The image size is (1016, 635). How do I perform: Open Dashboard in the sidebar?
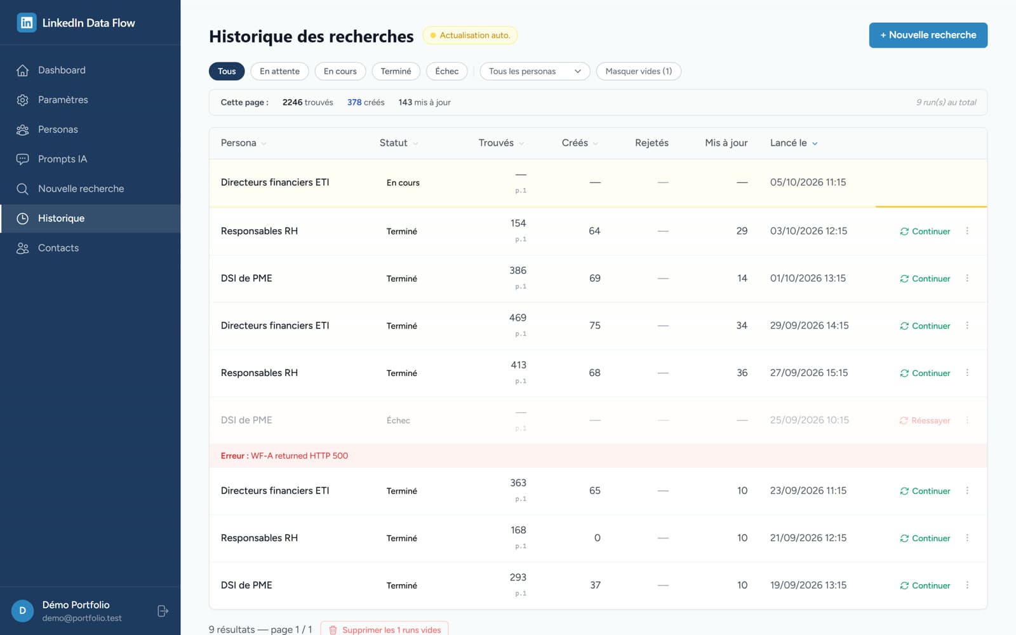click(90, 70)
